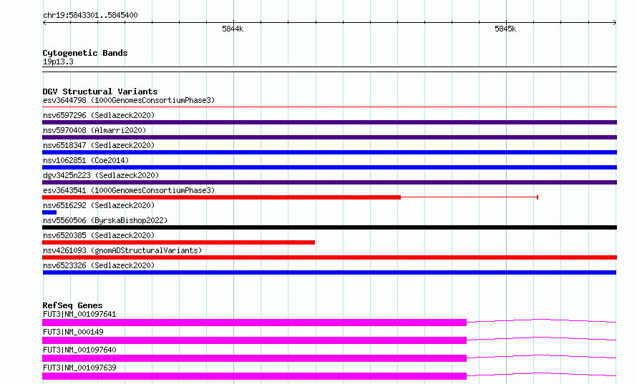Open variant label nsv6516292 (Sedlazeck2020)

[x=99, y=205]
